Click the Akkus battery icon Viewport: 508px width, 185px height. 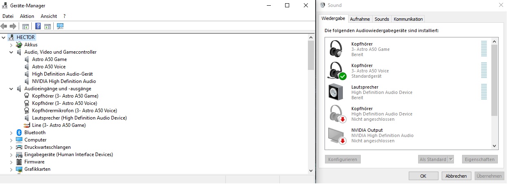(x=19, y=45)
